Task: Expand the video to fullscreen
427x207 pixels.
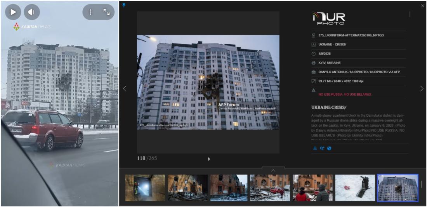Action: 106,12
